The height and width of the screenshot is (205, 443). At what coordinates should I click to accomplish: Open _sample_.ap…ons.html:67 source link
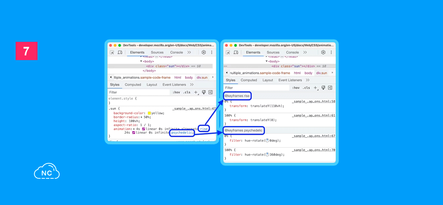[x=314, y=136]
